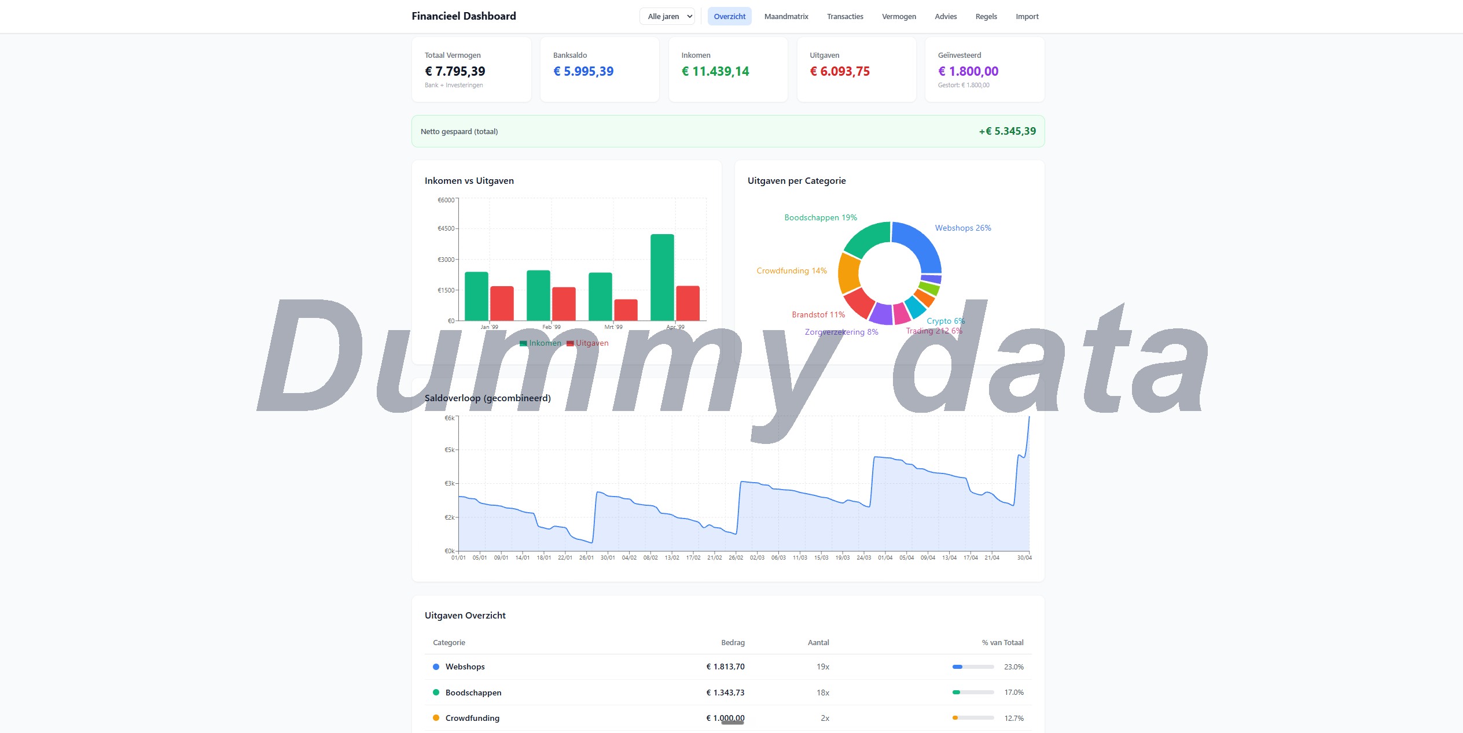This screenshot has height=733, width=1463.
Task: Click the Banksaldo amount € 5.995,39
Action: [x=583, y=71]
